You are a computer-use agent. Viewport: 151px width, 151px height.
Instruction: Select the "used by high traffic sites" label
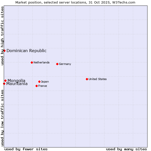[x=2, y=36]
